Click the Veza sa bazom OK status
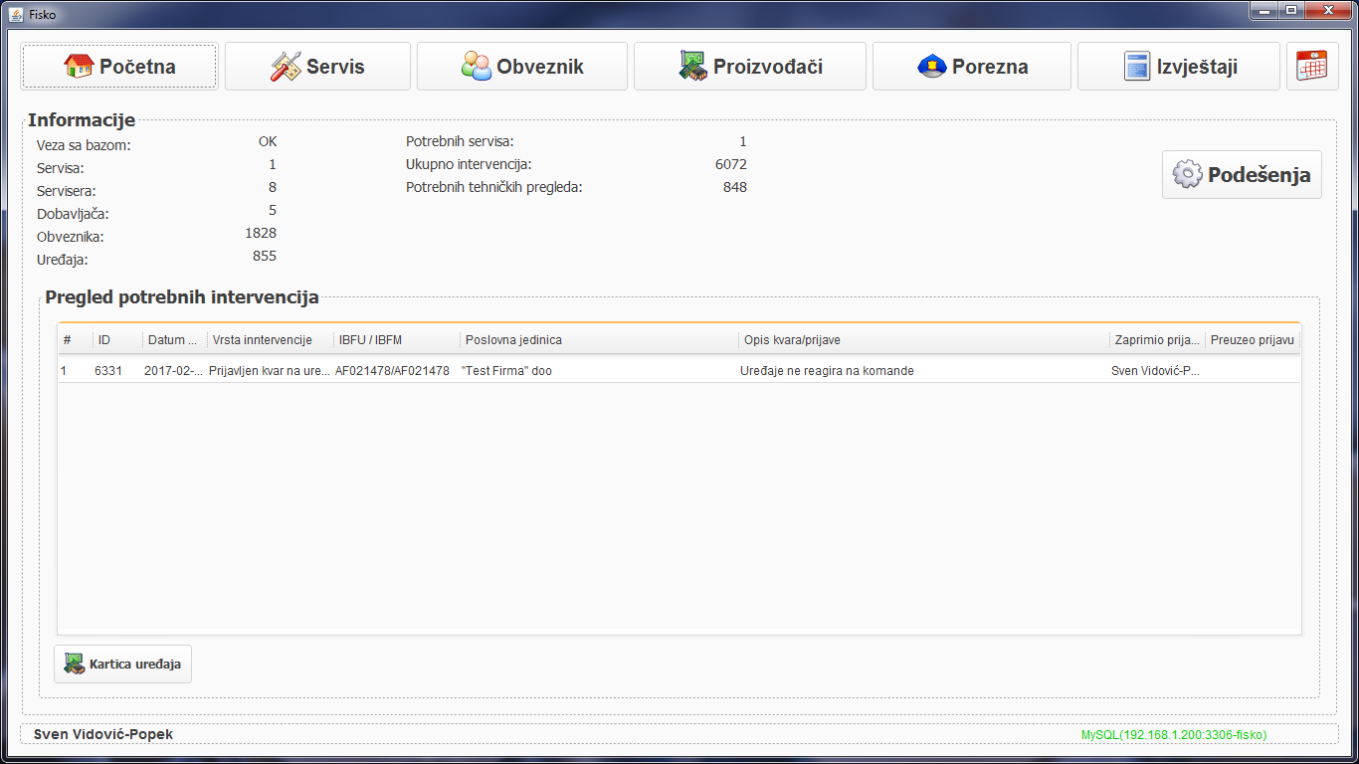1359x764 pixels. click(x=268, y=141)
